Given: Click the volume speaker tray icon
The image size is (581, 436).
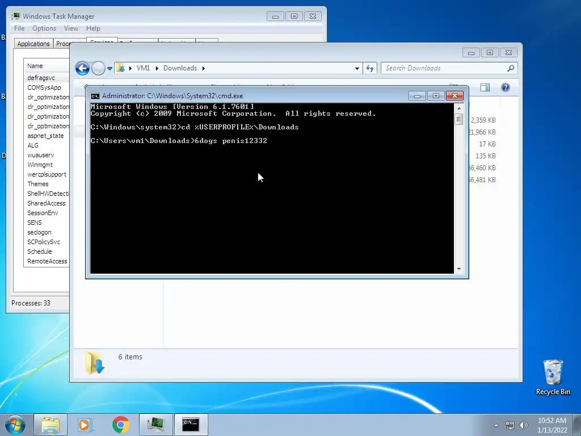Looking at the screenshot, I should pyautogui.click(x=523, y=425).
